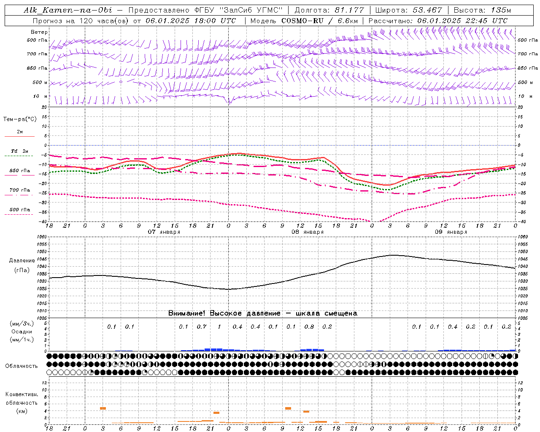Click the "-40" value on left temperature axis
Viewport: 540px width, 432px height.
coord(43,222)
